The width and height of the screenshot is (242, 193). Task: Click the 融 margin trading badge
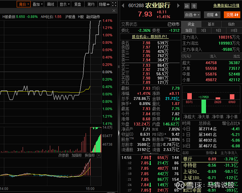click(x=187, y=6)
